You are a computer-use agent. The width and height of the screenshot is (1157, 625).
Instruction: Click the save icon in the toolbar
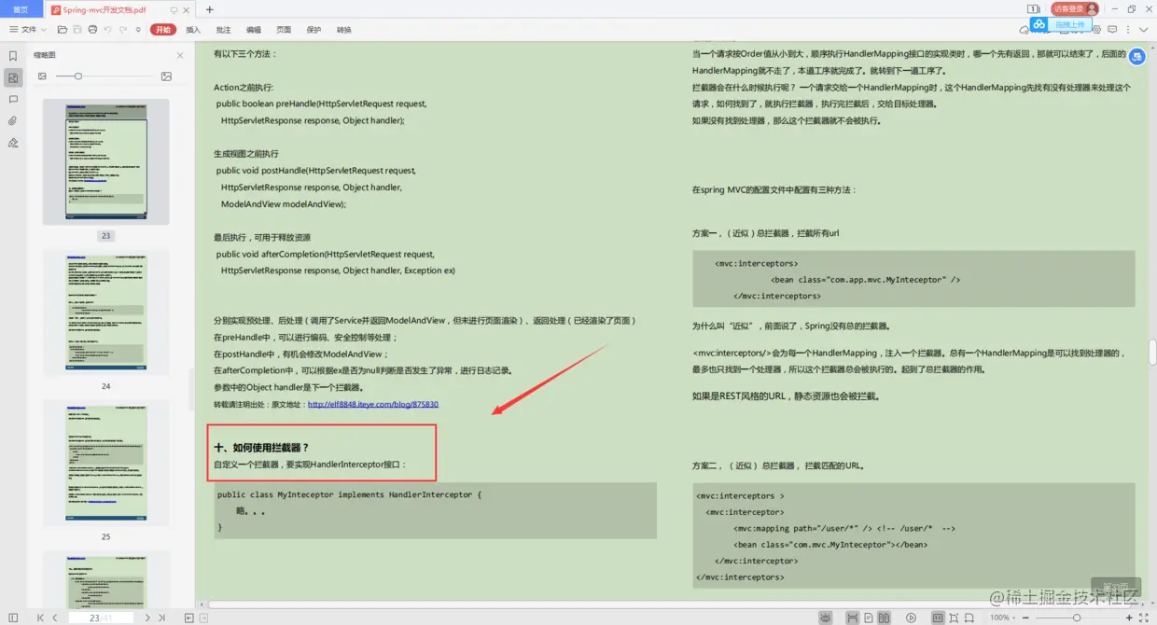coord(77,30)
